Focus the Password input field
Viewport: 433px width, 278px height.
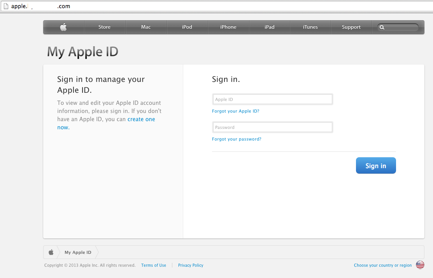[x=272, y=127]
